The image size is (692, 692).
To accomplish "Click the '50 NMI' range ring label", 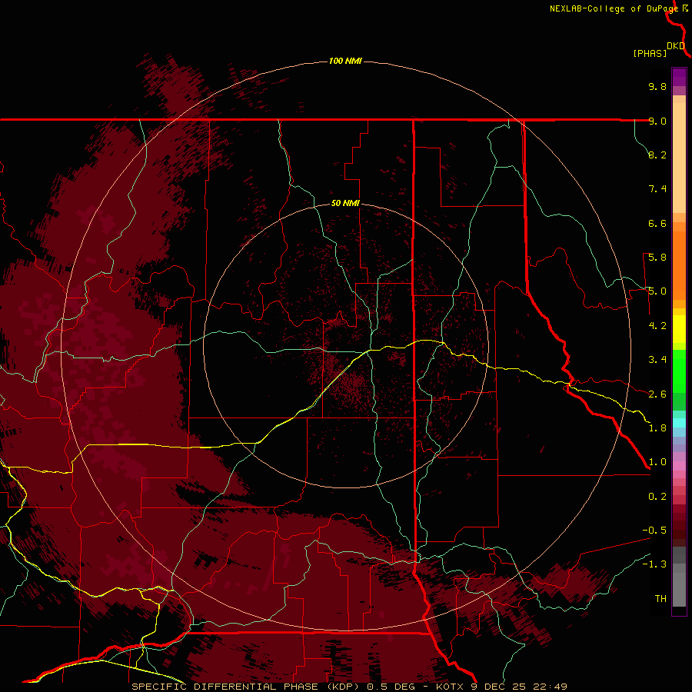I will pyautogui.click(x=345, y=203).
